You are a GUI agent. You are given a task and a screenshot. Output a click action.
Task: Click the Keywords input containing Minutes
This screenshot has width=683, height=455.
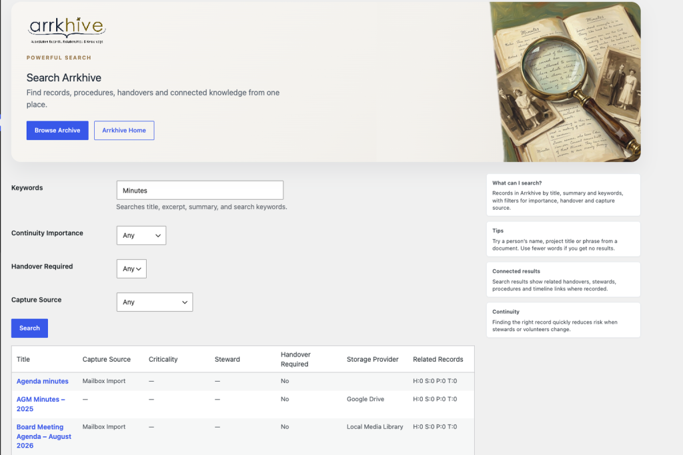tap(200, 191)
